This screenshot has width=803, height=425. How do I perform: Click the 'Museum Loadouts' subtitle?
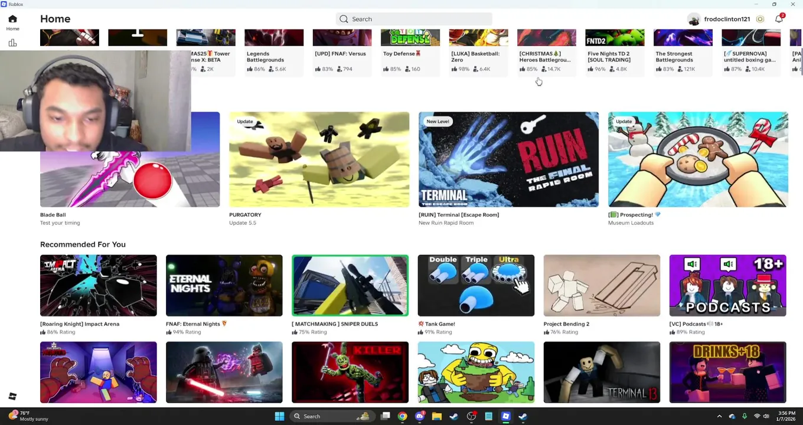point(631,223)
